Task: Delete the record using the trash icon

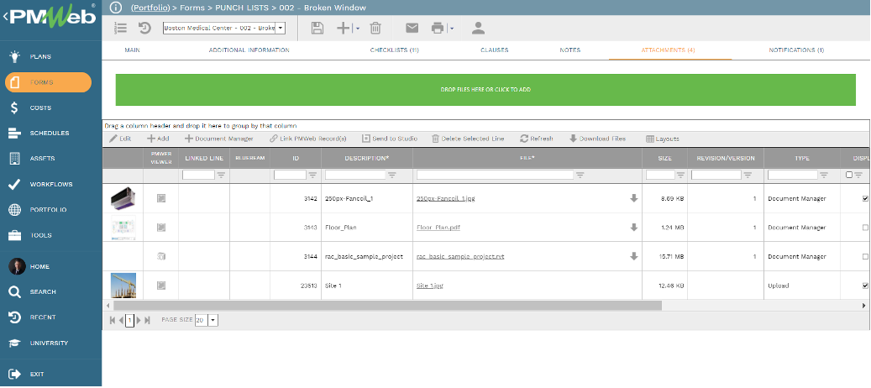Action: tap(375, 29)
